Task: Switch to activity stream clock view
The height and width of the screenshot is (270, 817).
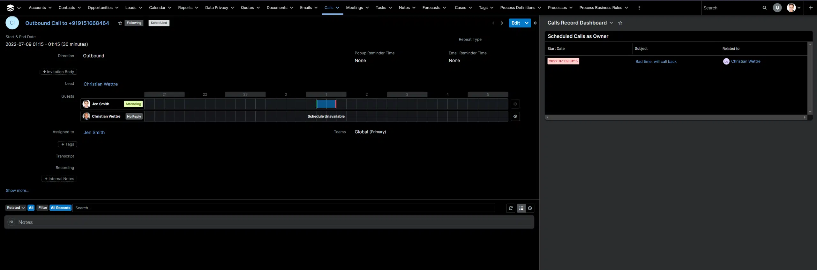Action: tap(530, 208)
